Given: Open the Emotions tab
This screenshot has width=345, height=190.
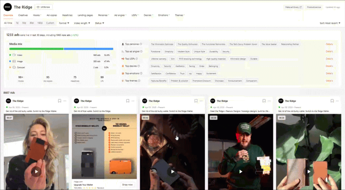Looking at the screenshot, I should pyautogui.click(x=164, y=15).
